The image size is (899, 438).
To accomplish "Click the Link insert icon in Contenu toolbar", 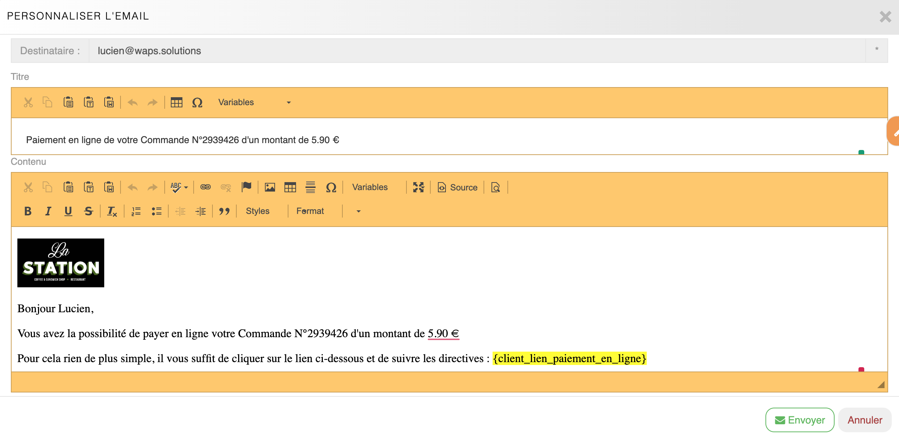I will tap(205, 187).
